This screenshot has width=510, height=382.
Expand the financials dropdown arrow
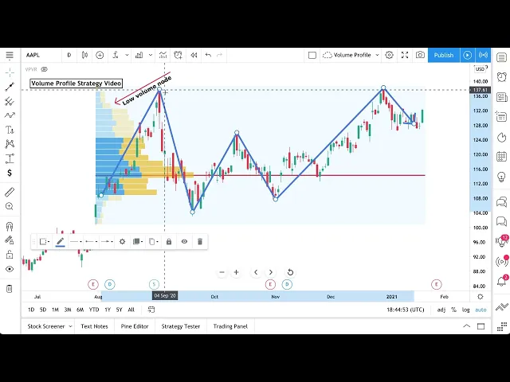[151, 55]
